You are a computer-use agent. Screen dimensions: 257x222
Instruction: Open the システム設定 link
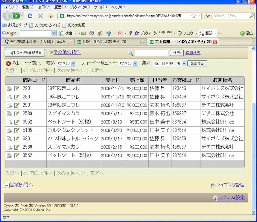(231, 198)
